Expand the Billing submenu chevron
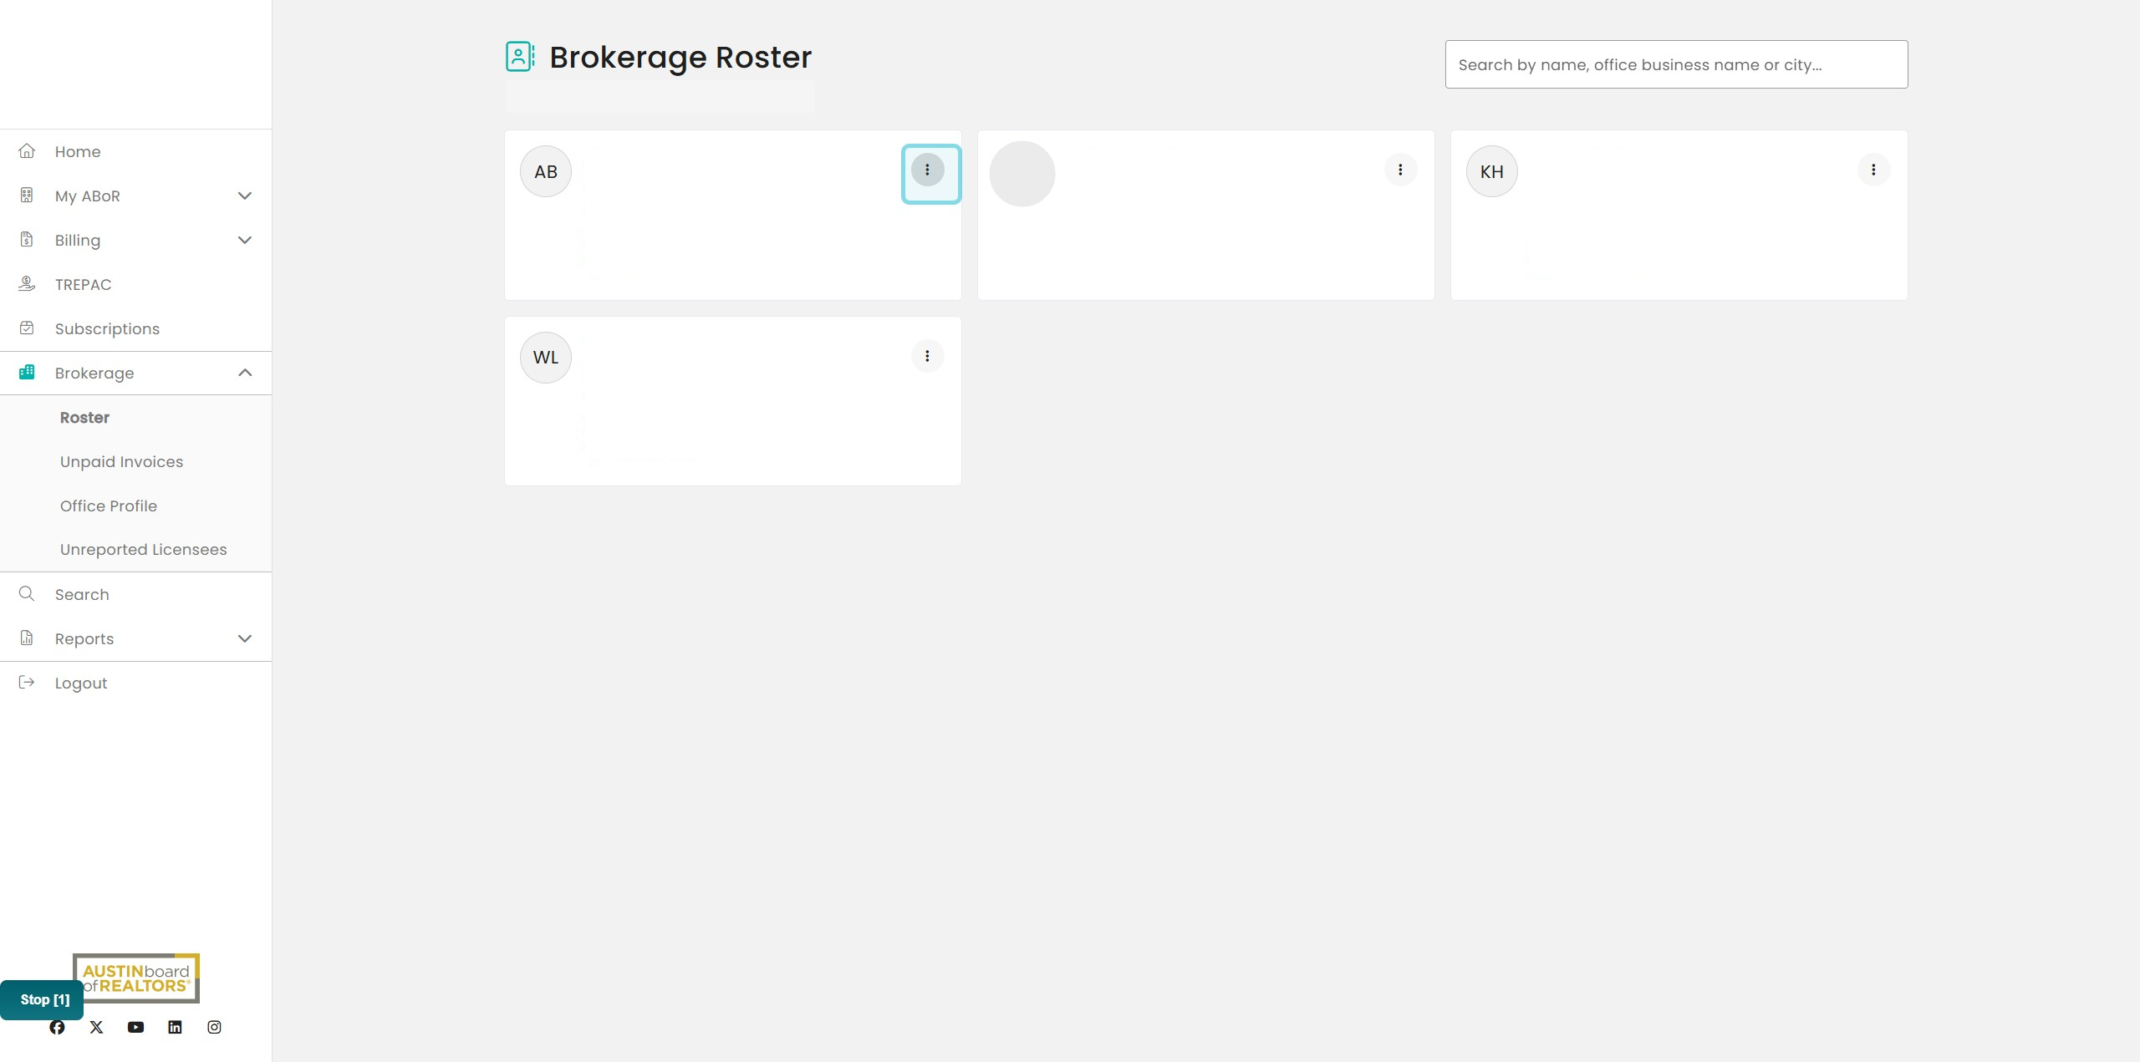Viewport: 2140px width, 1062px height. click(x=245, y=240)
